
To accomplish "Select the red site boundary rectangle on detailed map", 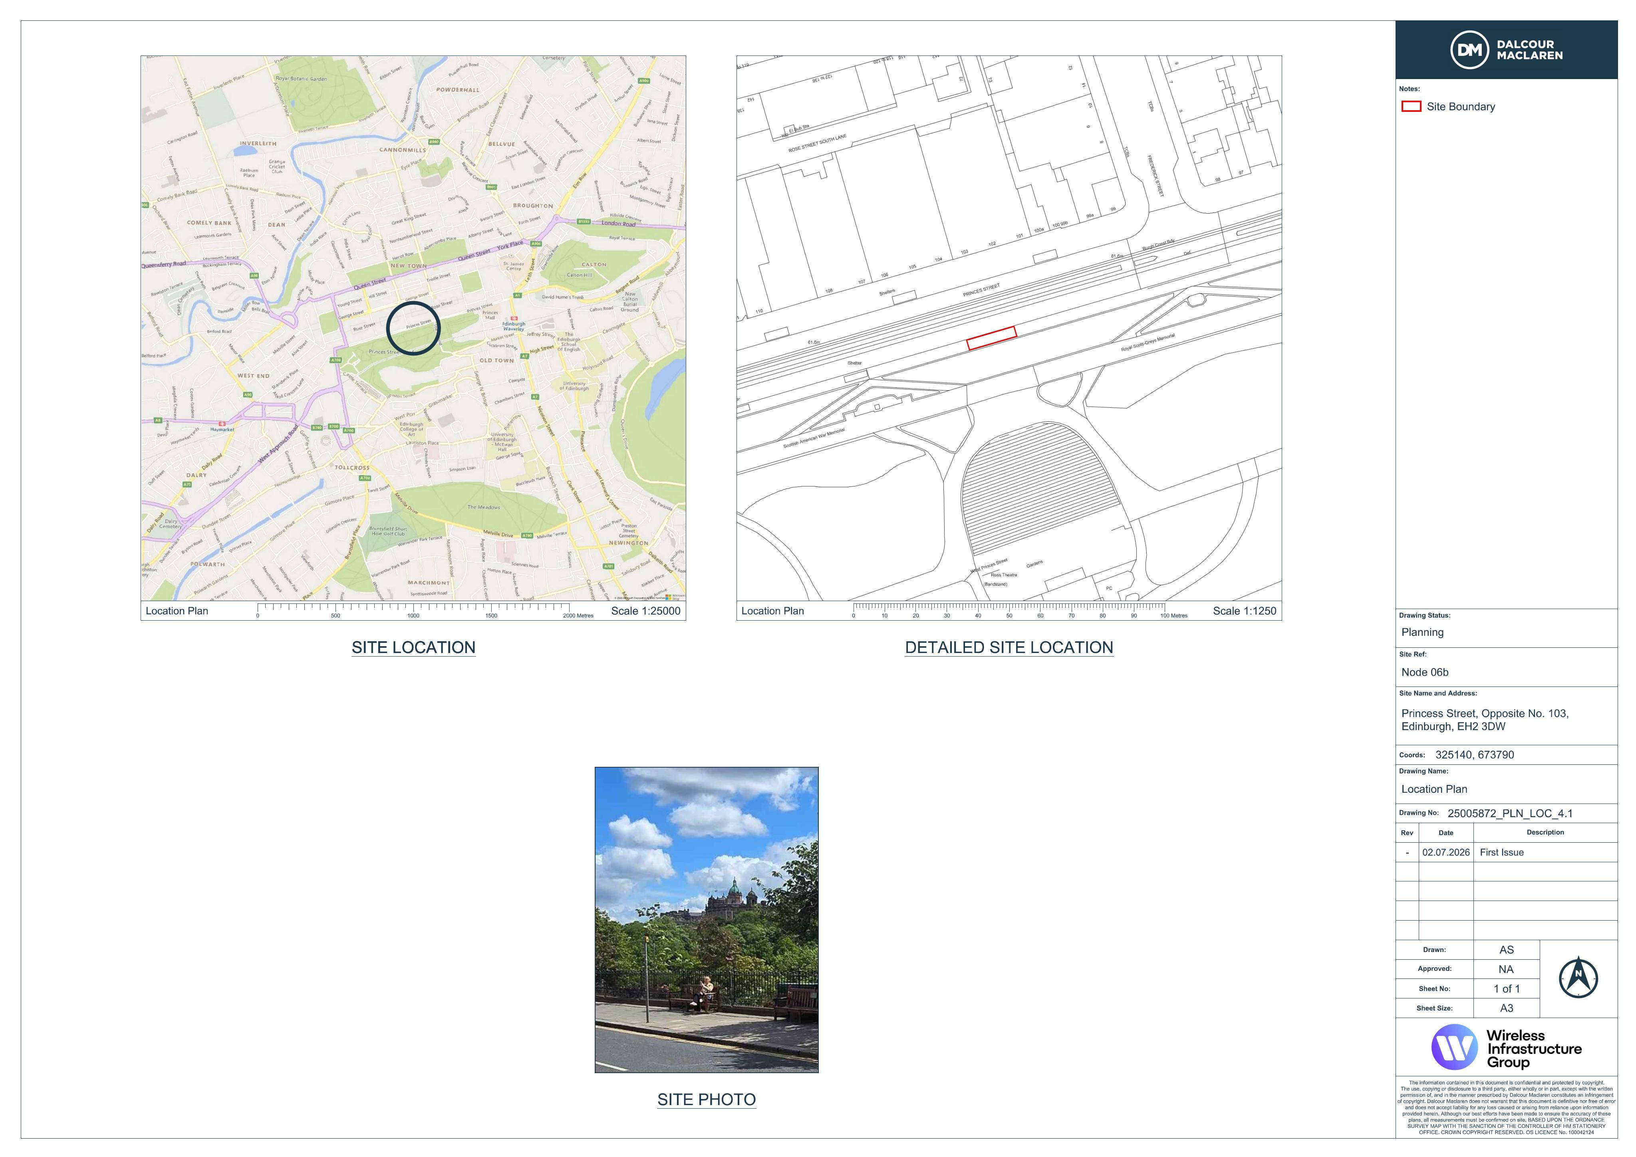I will pos(991,338).
